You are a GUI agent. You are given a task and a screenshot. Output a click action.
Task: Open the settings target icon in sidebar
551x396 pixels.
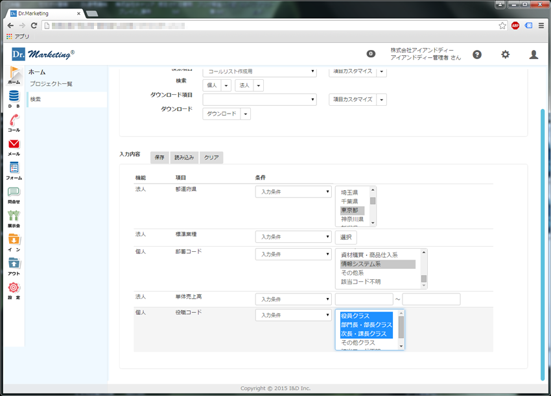(14, 289)
